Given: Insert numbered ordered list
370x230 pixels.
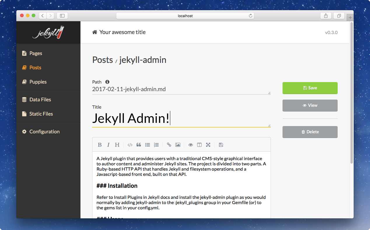Looking at the screenshot, I should [x=156, y=145].
